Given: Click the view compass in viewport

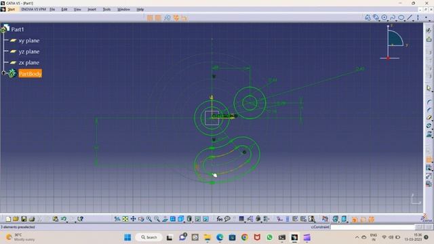Looking at the screenshot, I should (x=393, y=42).
